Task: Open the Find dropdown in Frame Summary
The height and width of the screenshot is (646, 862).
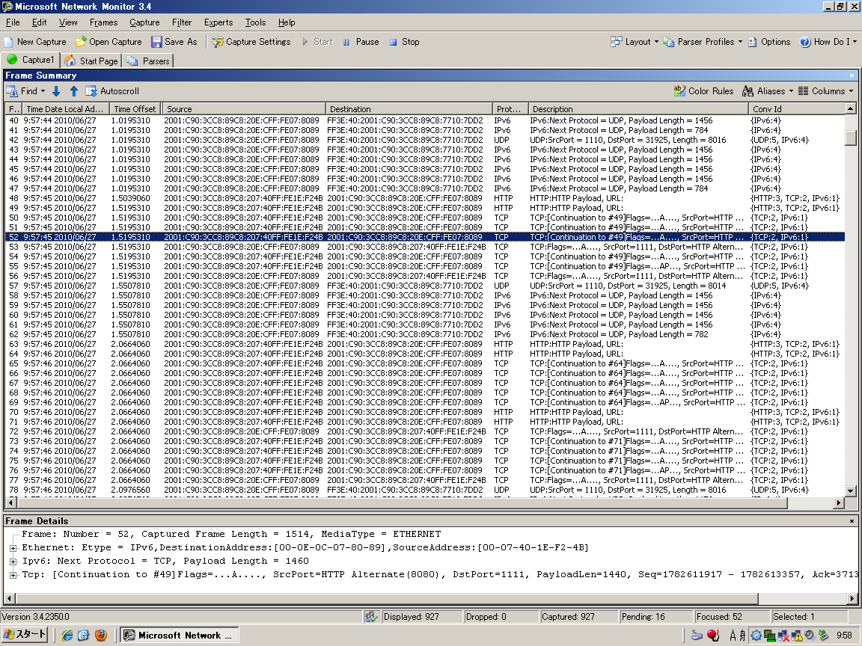Action: coord(26,91)
